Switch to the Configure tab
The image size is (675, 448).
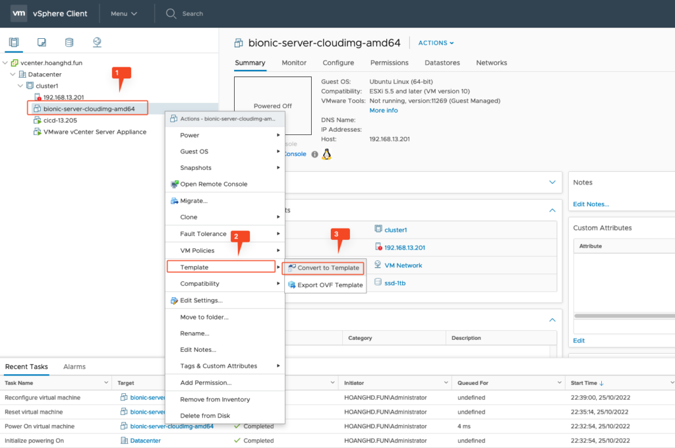coord(338,63)
